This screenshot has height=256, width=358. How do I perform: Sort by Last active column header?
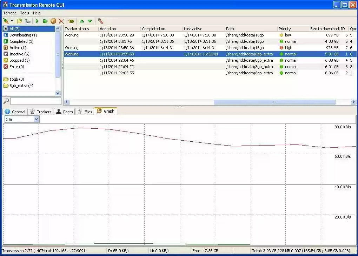click(204, 29)
